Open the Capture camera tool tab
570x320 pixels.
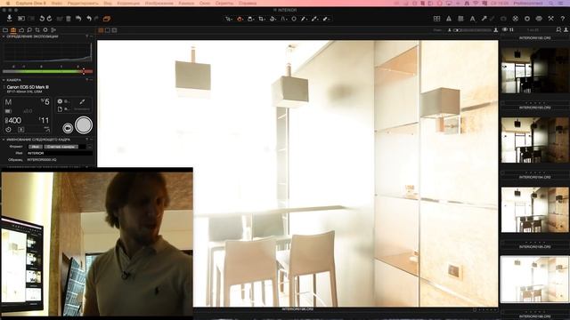coord(13,30)
